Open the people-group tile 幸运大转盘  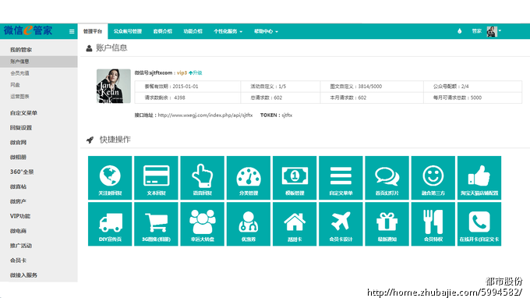click(202, 224)
